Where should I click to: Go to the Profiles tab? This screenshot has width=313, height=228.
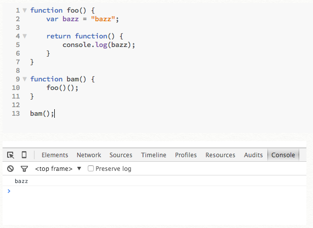tap(186, 155)
